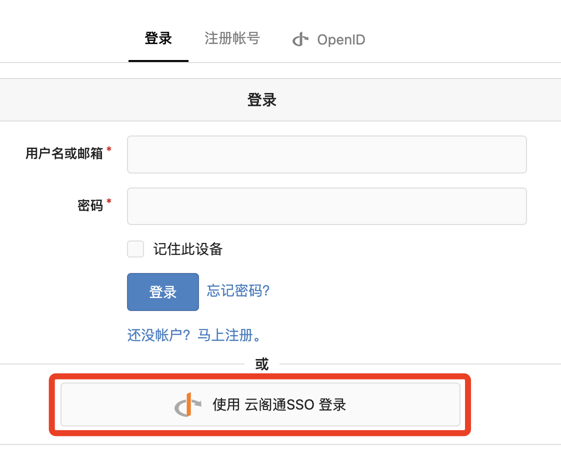Switch to the 登录 tab
561x456 pixels.
pyautogui.click(x=158, y=38)
